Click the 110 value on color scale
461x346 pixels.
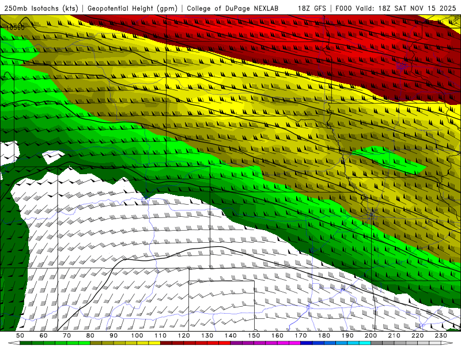pos(161,336)
